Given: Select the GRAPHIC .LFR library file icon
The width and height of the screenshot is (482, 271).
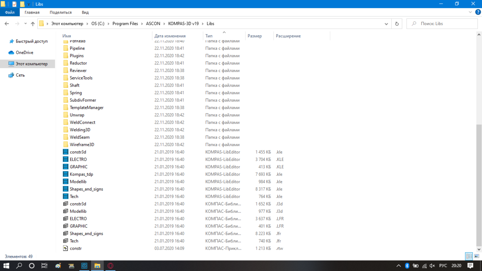Looking at the screenshot, I should (66, 226).
